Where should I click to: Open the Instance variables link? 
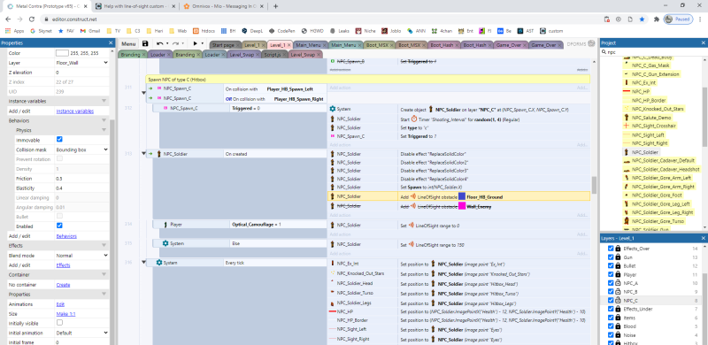75,111
